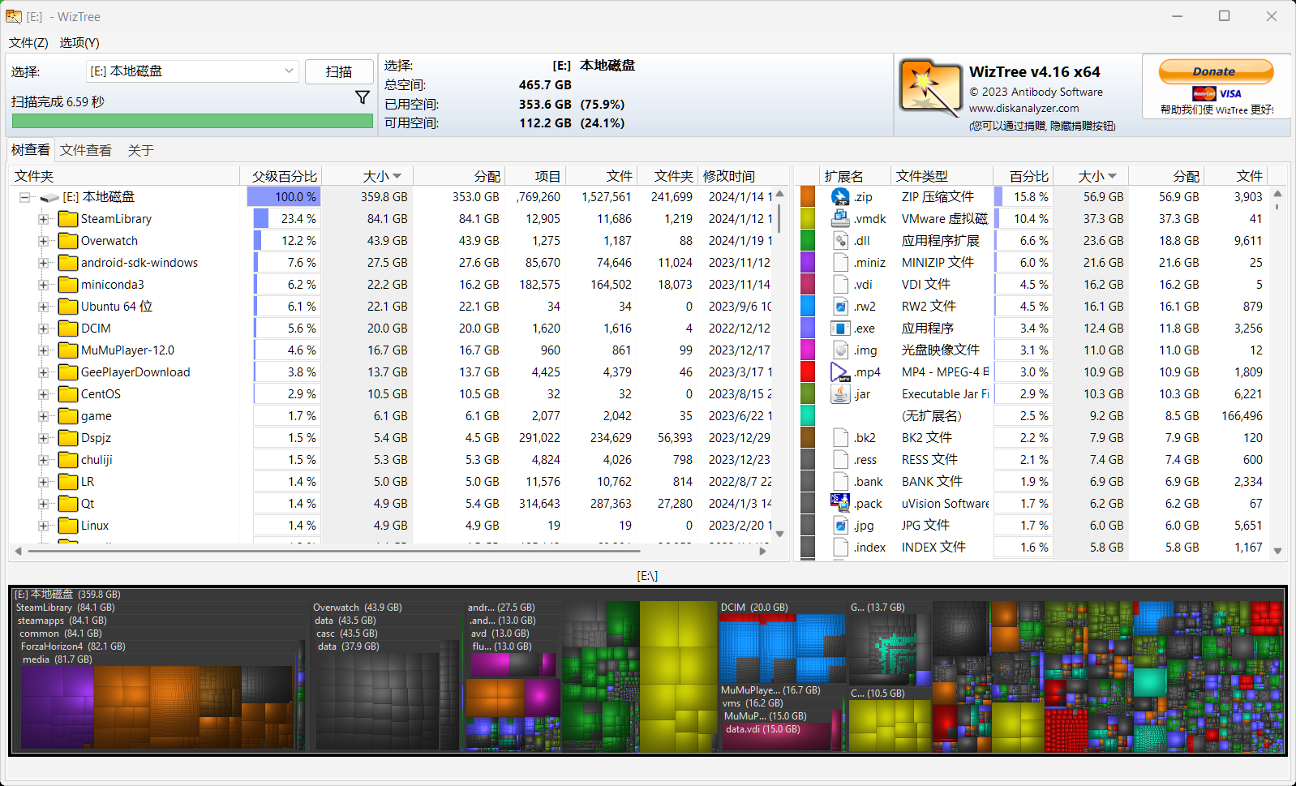Click the 扫描 scan button
The height and width of the screenshot is (786, 1296).
point(339,71)
